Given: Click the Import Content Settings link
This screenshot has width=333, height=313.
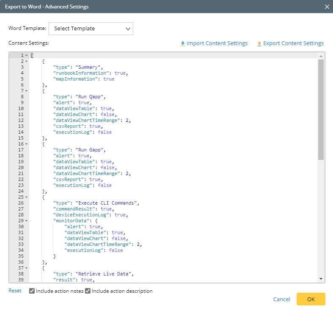Looking at the screenshot, I should pyautogui.click(x=217, y=43).
